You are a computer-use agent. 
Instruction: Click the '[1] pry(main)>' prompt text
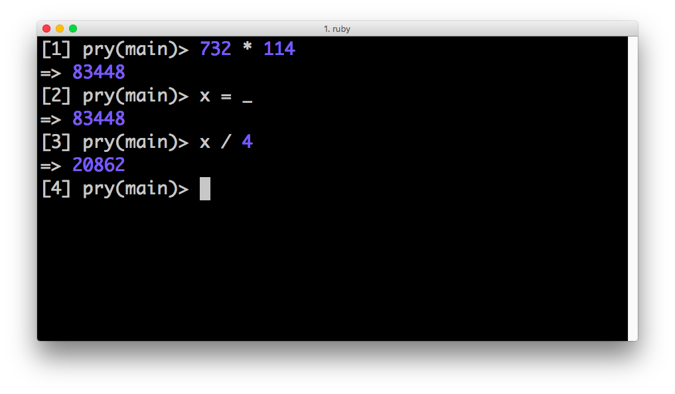click(115, 49)
